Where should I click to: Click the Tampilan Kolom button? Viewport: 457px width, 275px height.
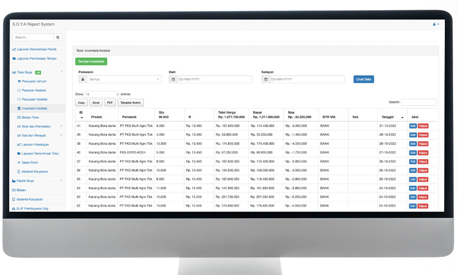(131, 103)
